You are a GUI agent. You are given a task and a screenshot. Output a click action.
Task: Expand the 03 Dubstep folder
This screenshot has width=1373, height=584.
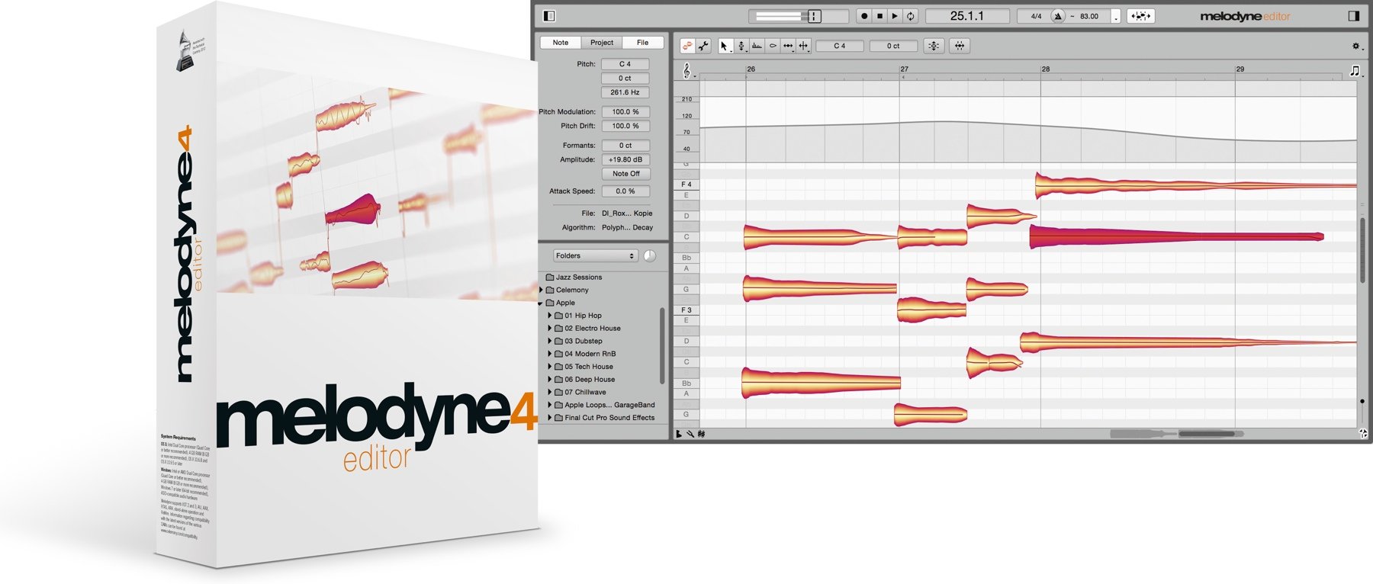549,342
